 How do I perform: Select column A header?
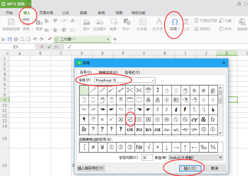pos(20,54)
